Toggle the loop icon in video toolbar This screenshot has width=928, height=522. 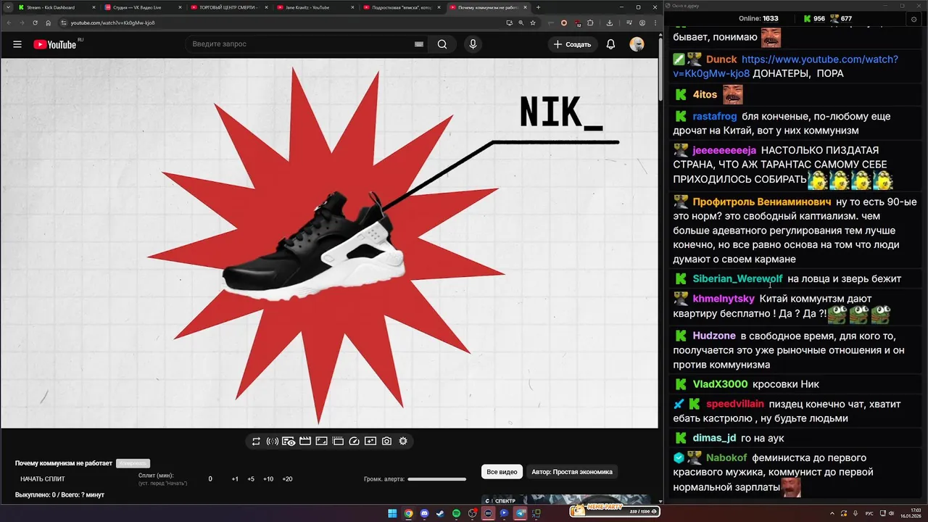(256, 441)
